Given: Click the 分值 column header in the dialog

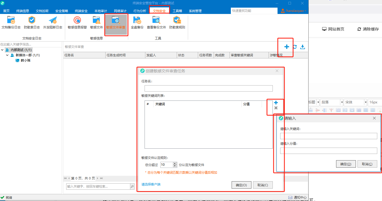Looking at the screenshot, I should 251,104.
